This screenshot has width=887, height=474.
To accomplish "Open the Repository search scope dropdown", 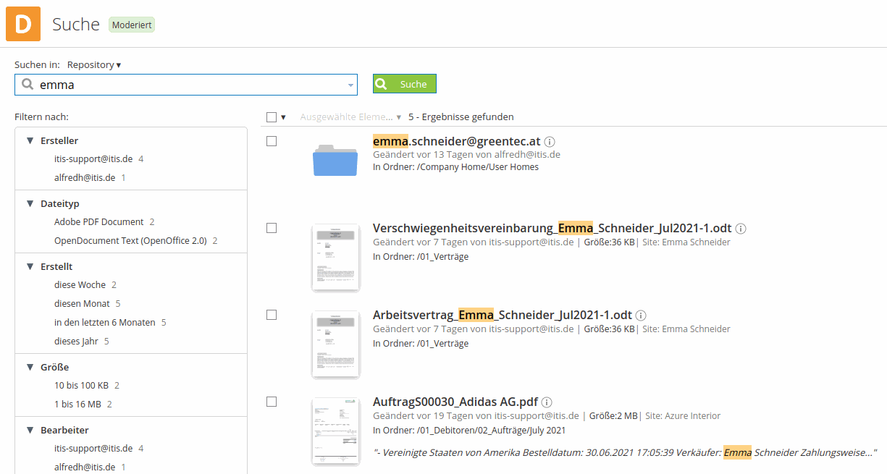I will point(94,65).
